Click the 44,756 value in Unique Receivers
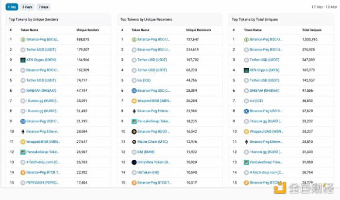 click(191, 81)
